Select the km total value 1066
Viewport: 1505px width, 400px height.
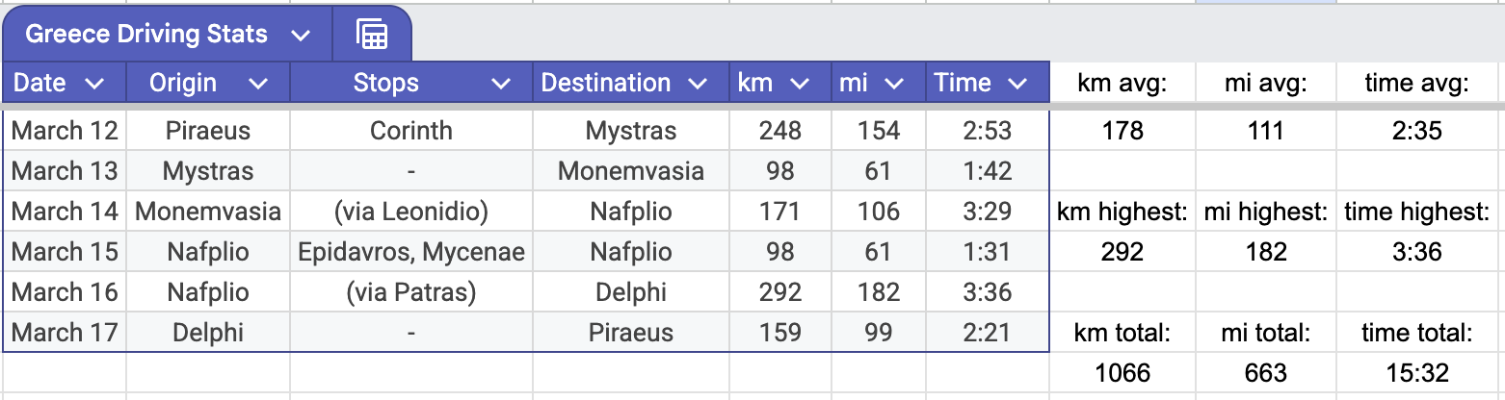point(1122,372)
